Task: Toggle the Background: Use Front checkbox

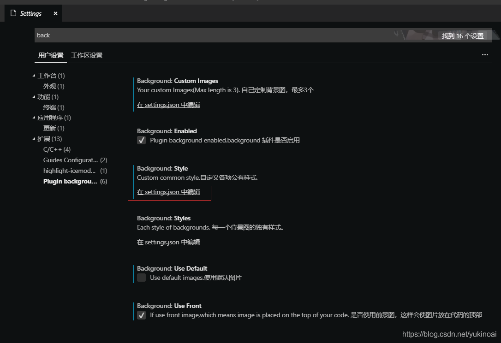Action: (141, 315)
